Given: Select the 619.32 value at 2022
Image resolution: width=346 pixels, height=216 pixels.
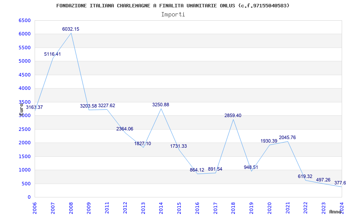Looking at the screenshot, I should (305, 176).
